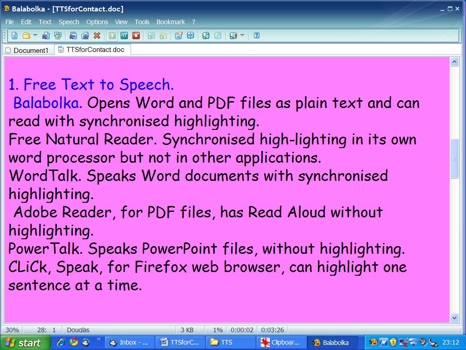
Task: Open the Bookmark menu
Action: point(171,22)
